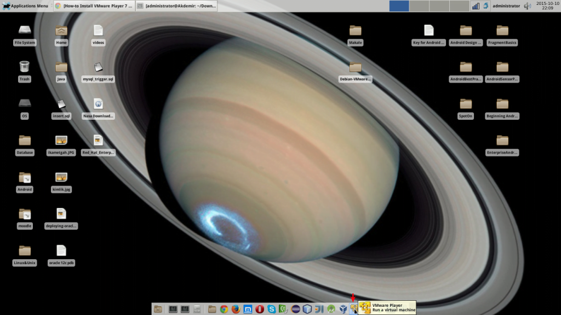Image resolution: width=561 pixels, height=315 pixels.
Task: Click the network signal indicator
Action: [475, 6]
